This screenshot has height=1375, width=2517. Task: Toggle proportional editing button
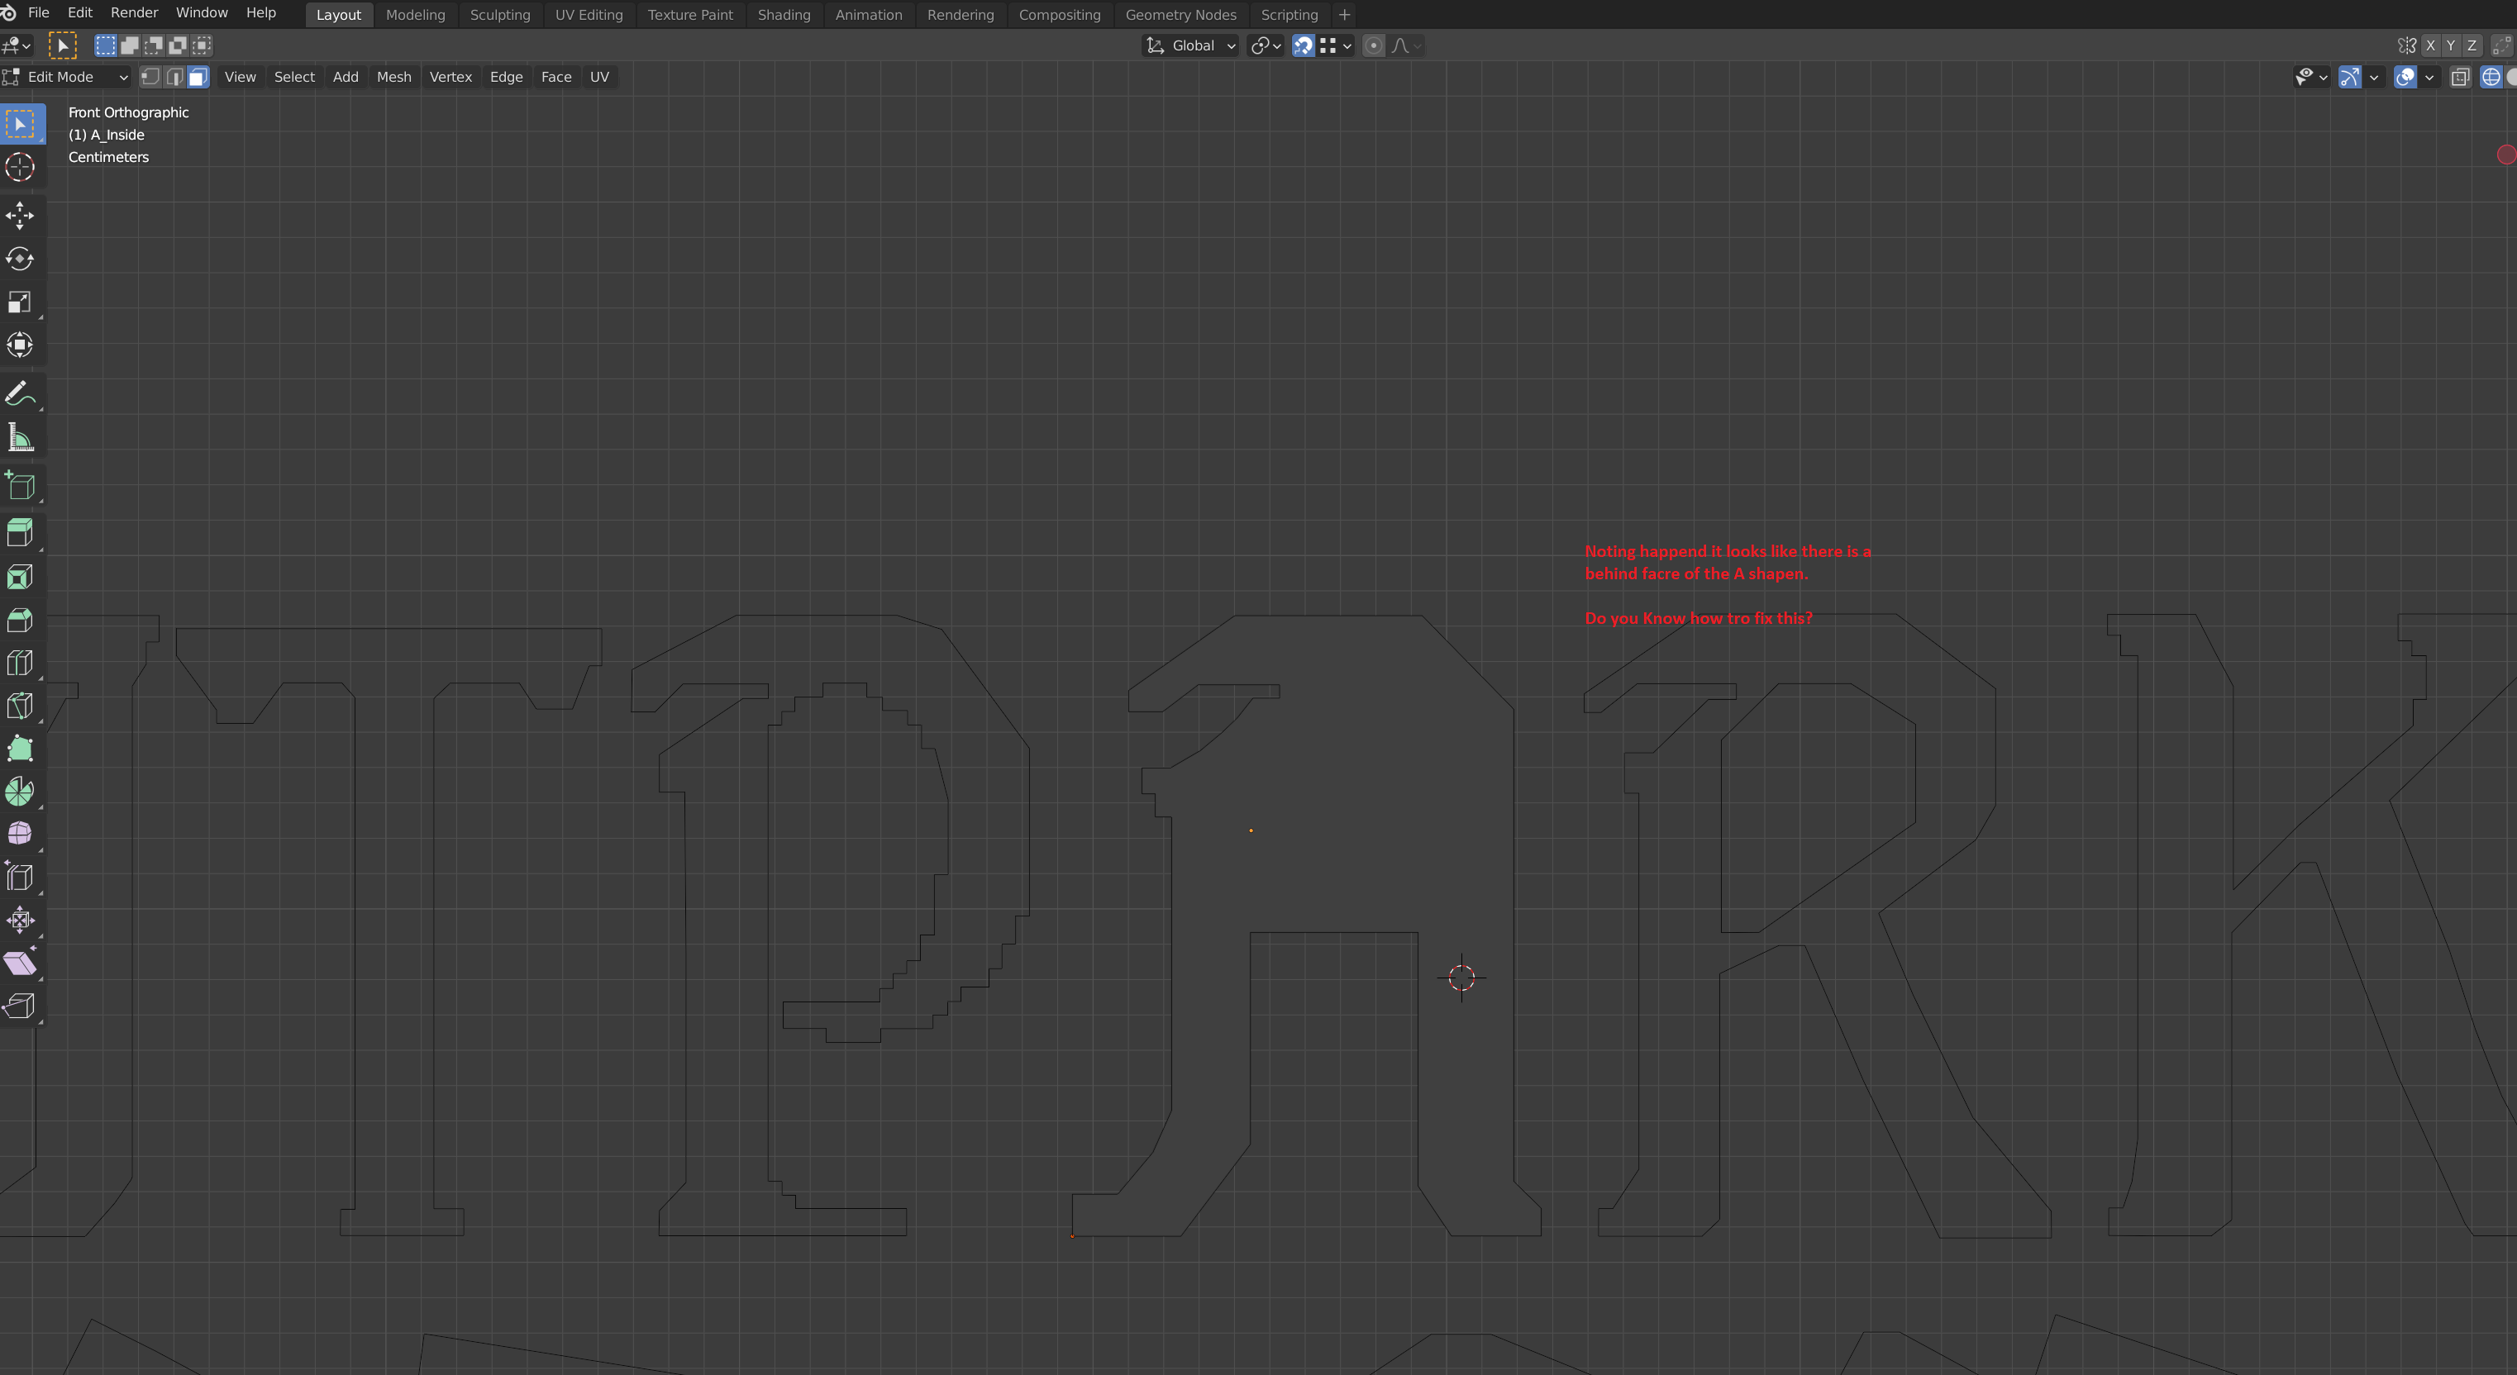[x=1373, y=46]
